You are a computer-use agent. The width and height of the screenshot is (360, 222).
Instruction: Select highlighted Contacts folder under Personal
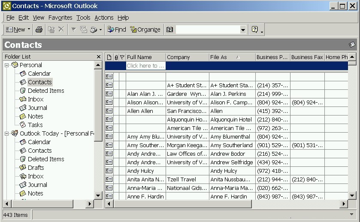pyautogui.click(x=40, y=82)
